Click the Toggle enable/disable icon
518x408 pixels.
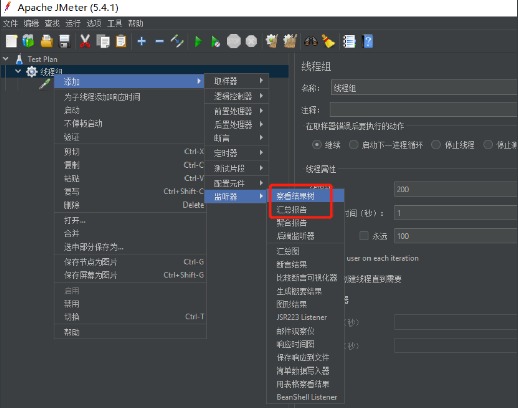[177, 41]
